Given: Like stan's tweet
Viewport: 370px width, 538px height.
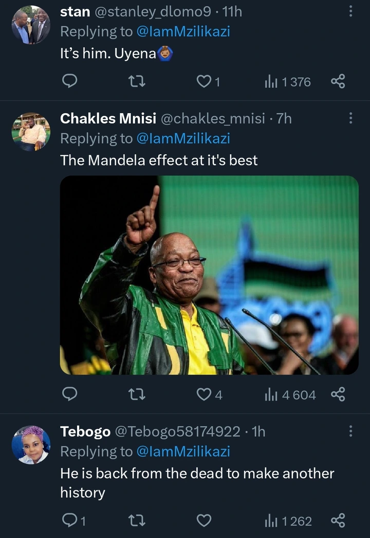Looking at the screenshot, I should [x=204, y=81].
